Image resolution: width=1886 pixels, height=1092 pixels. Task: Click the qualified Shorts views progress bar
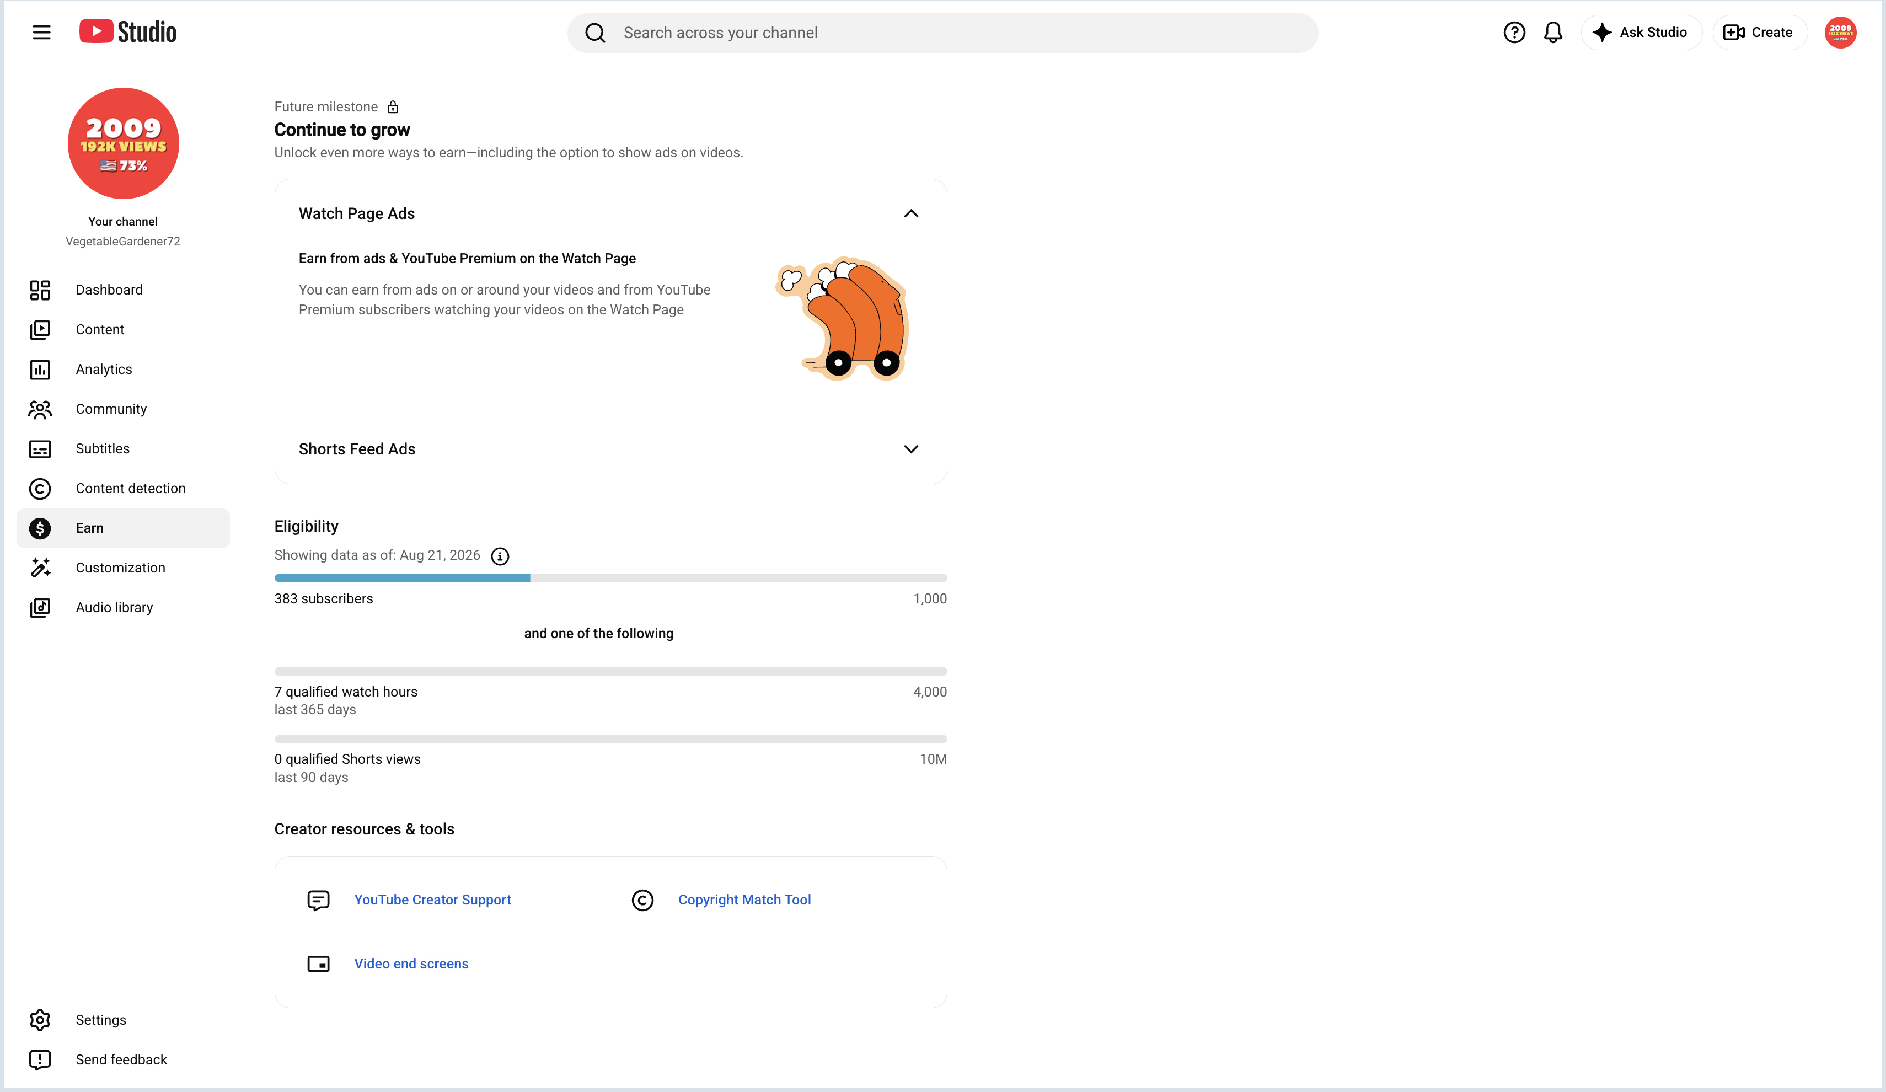click(610, 738)
